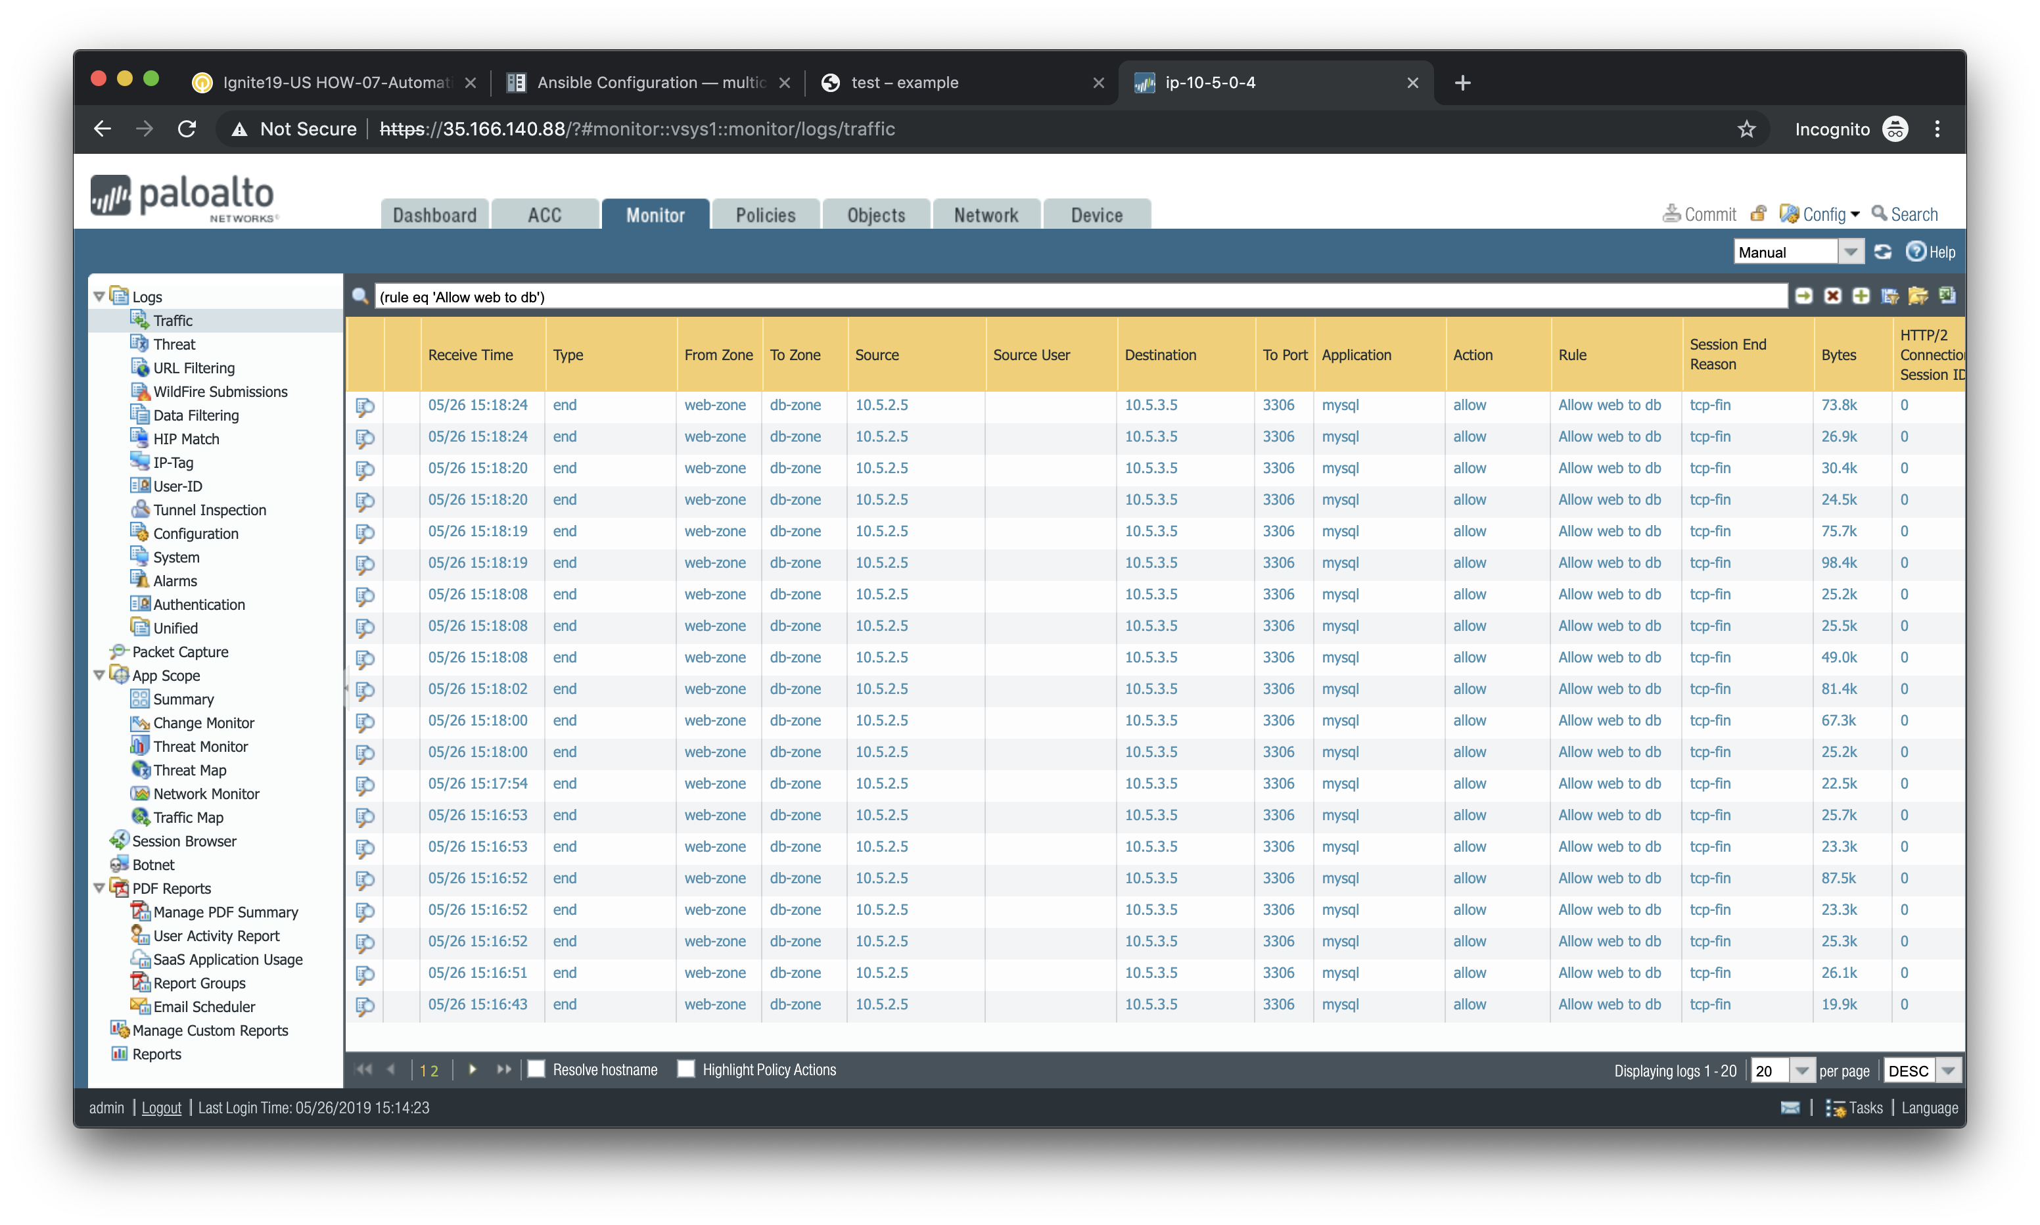Open Botnet in sidebar

pos(152,865)
